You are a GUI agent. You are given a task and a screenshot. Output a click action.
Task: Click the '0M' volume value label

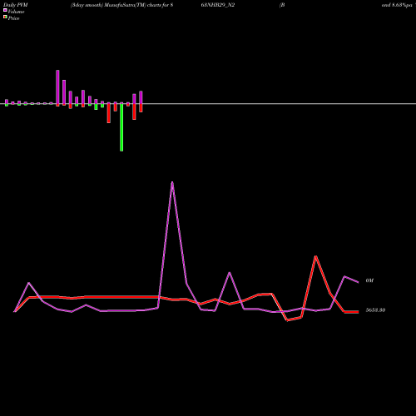(x=369, y=280)
